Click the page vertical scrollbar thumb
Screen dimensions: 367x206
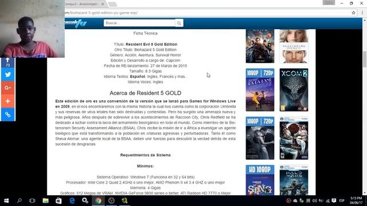point(365,59)
